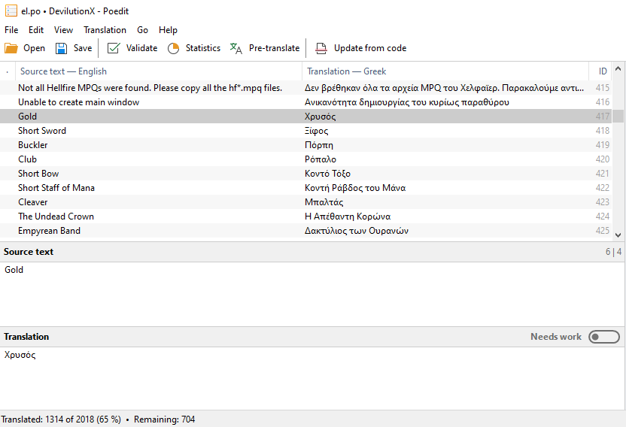Sort by Translation — Greek column

click(x=445, y=71)
